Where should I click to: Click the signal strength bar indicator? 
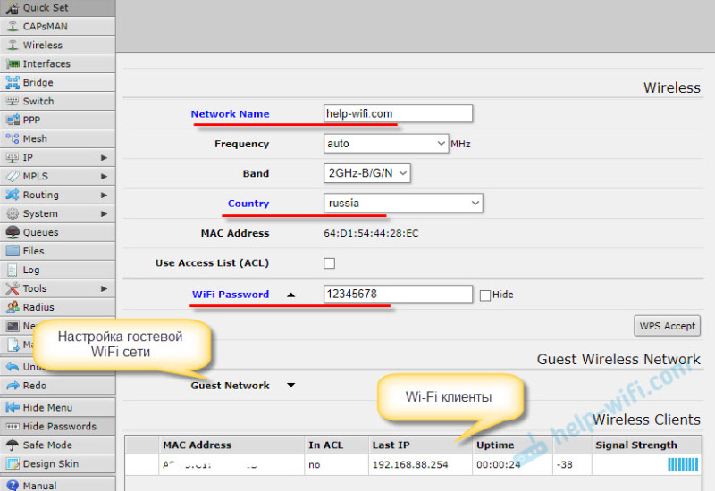[x=683, y=464]
